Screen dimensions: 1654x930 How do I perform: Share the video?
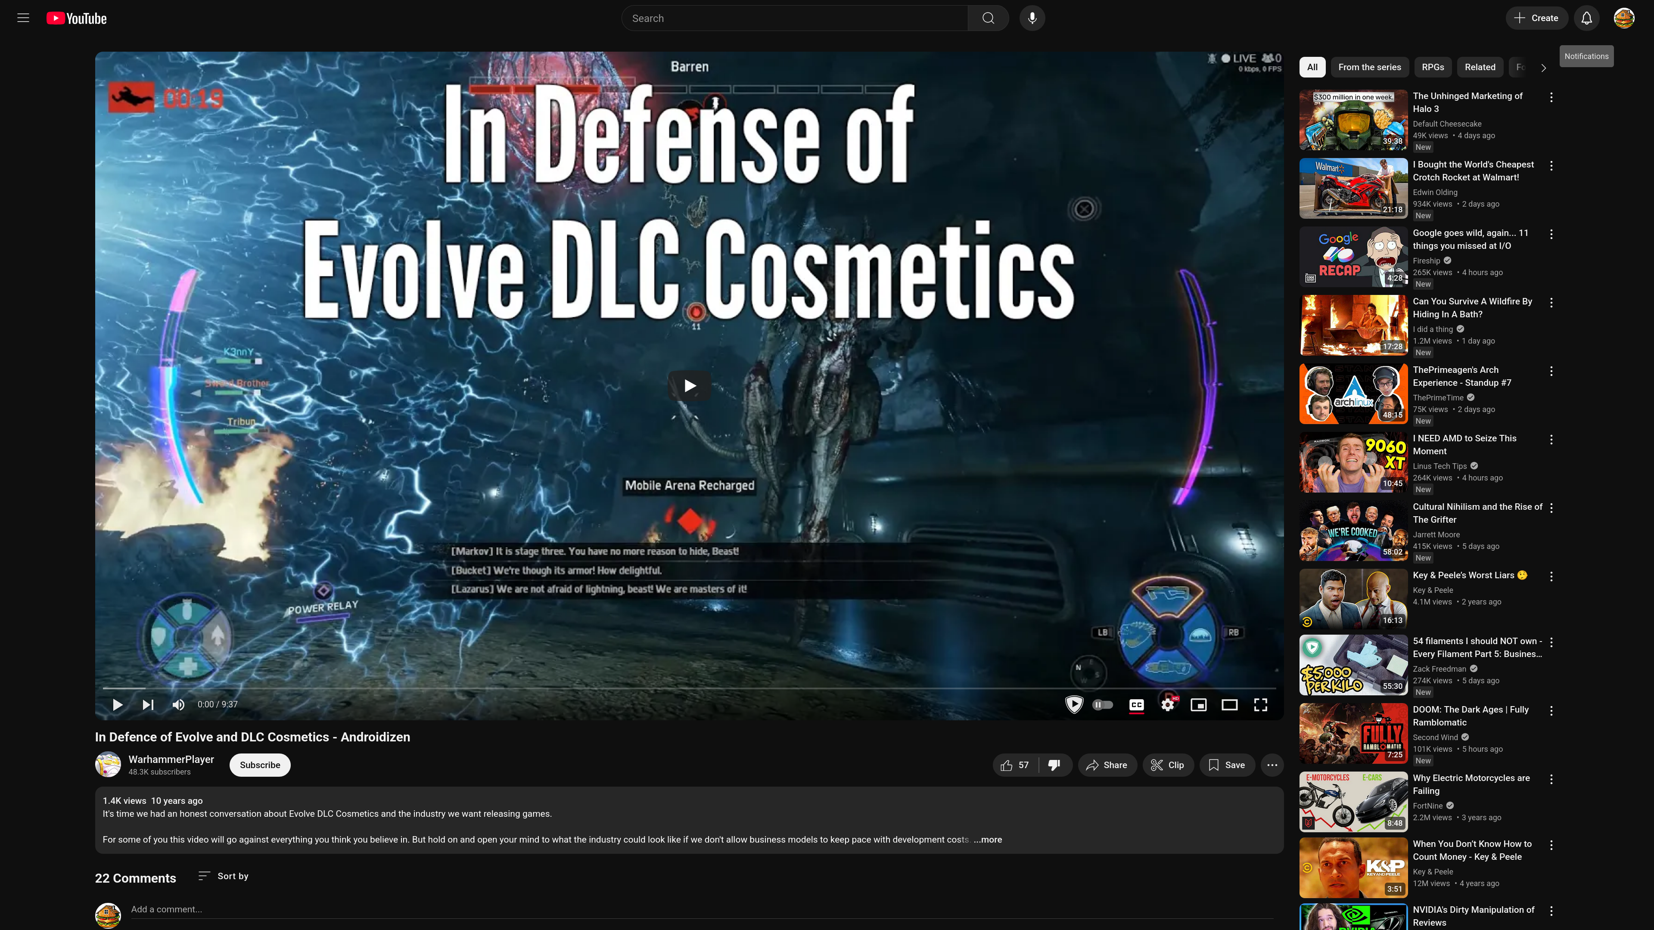click(1107, 765)
